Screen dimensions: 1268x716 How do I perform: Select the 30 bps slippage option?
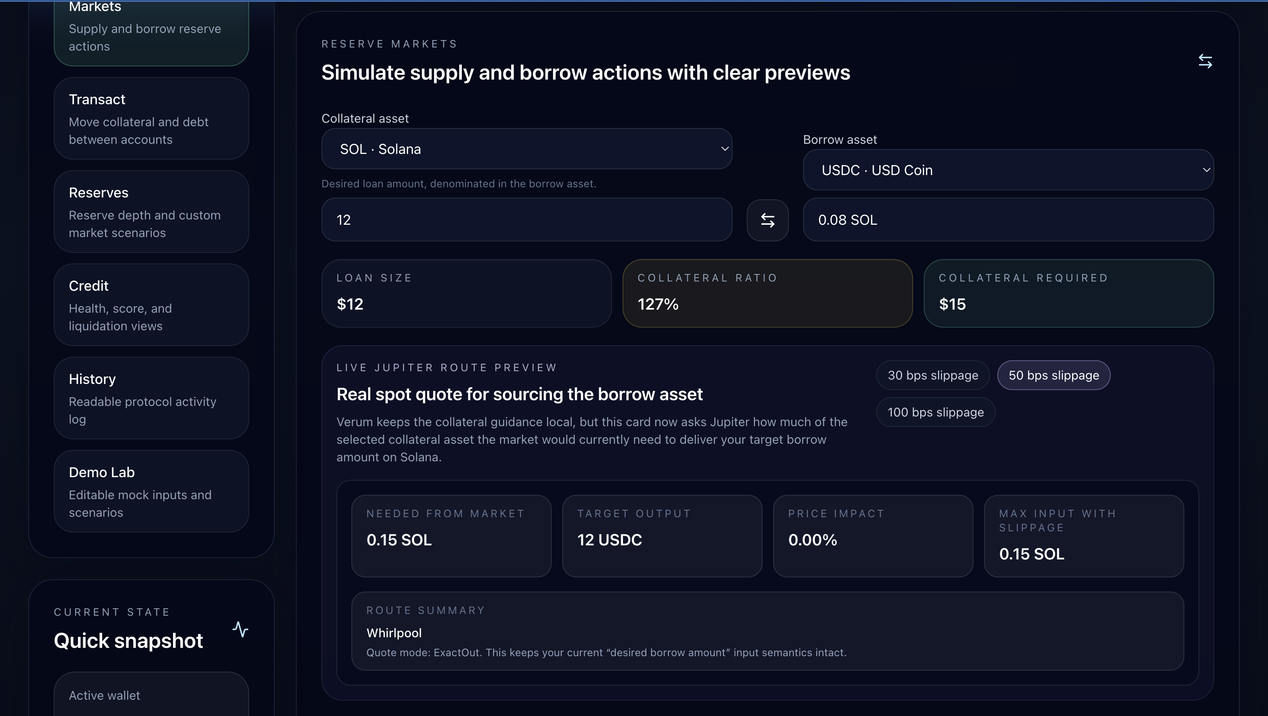pos(933,375)
